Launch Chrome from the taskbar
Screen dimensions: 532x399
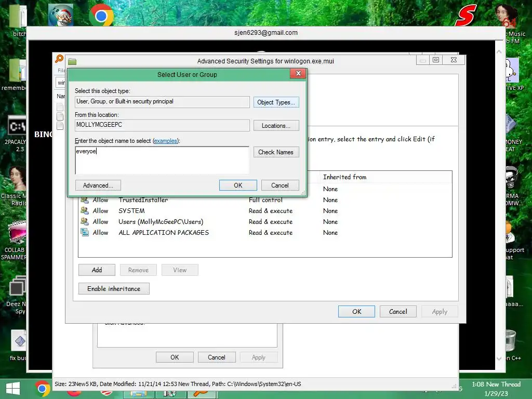43,389
